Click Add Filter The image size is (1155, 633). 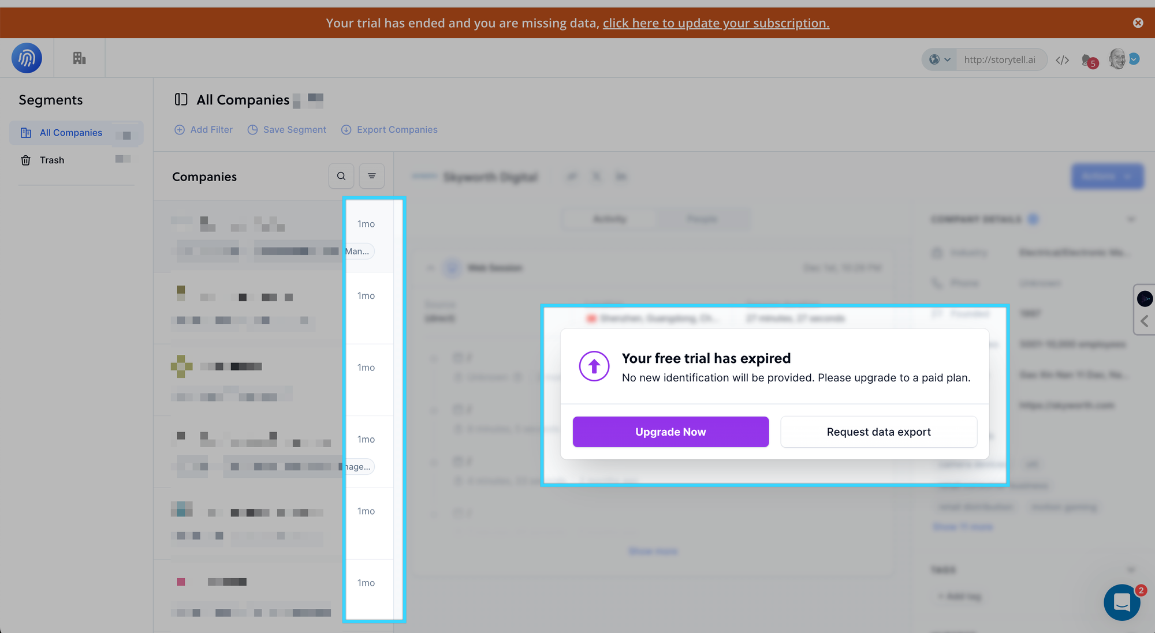[204, 130]
